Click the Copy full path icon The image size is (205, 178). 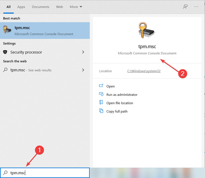(x=101, y=111)
